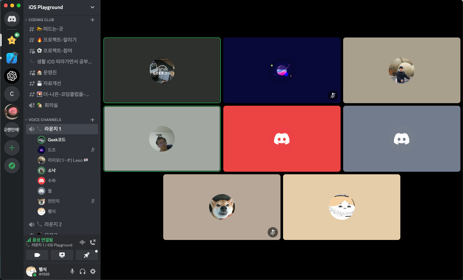The width and height of the screenshot is (463, 280).
Task: Disconnect from voice with the call icon
Action: click(93, 242)
